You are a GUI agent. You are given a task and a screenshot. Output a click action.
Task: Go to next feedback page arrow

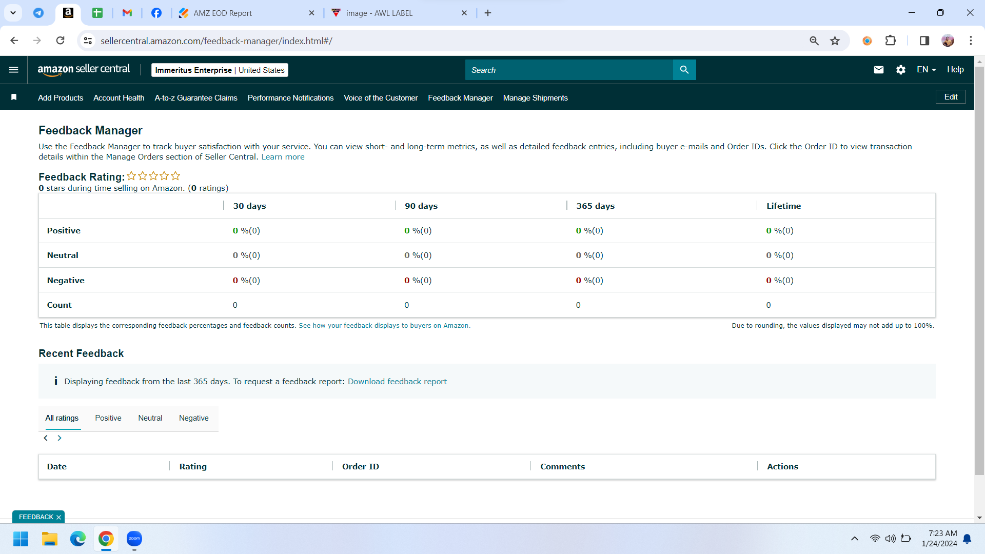point(60,438)
